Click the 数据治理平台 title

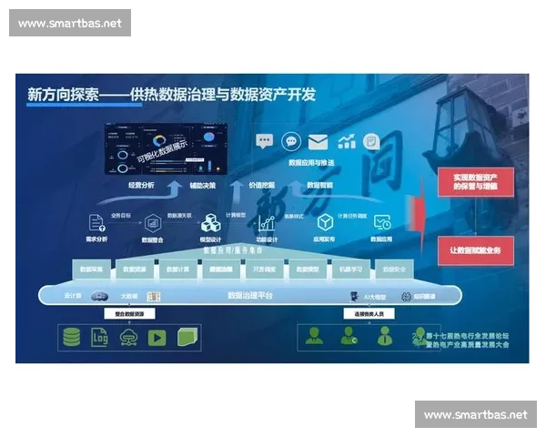click(x=250, y=296)
